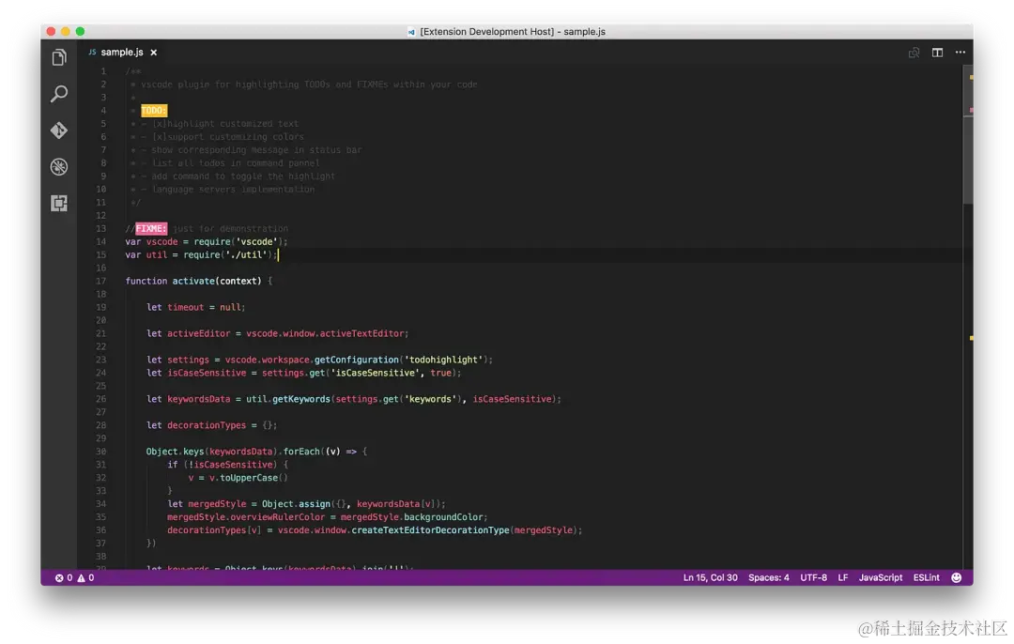Change indentation via Spaces: 4
This screenshot has width=1014, height=644.
768,577
